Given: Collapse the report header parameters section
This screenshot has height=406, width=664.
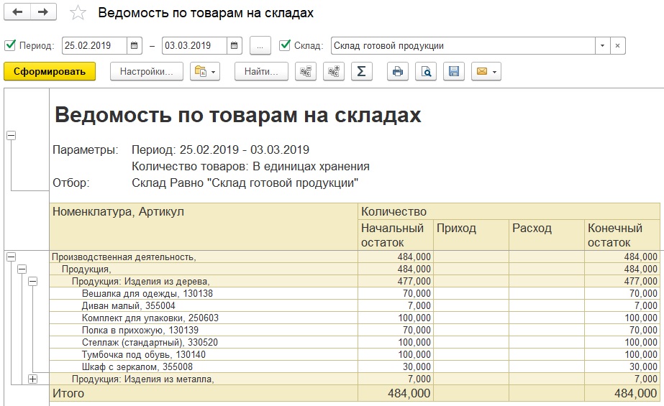Looking at the screenshot, I should (12, 135).
